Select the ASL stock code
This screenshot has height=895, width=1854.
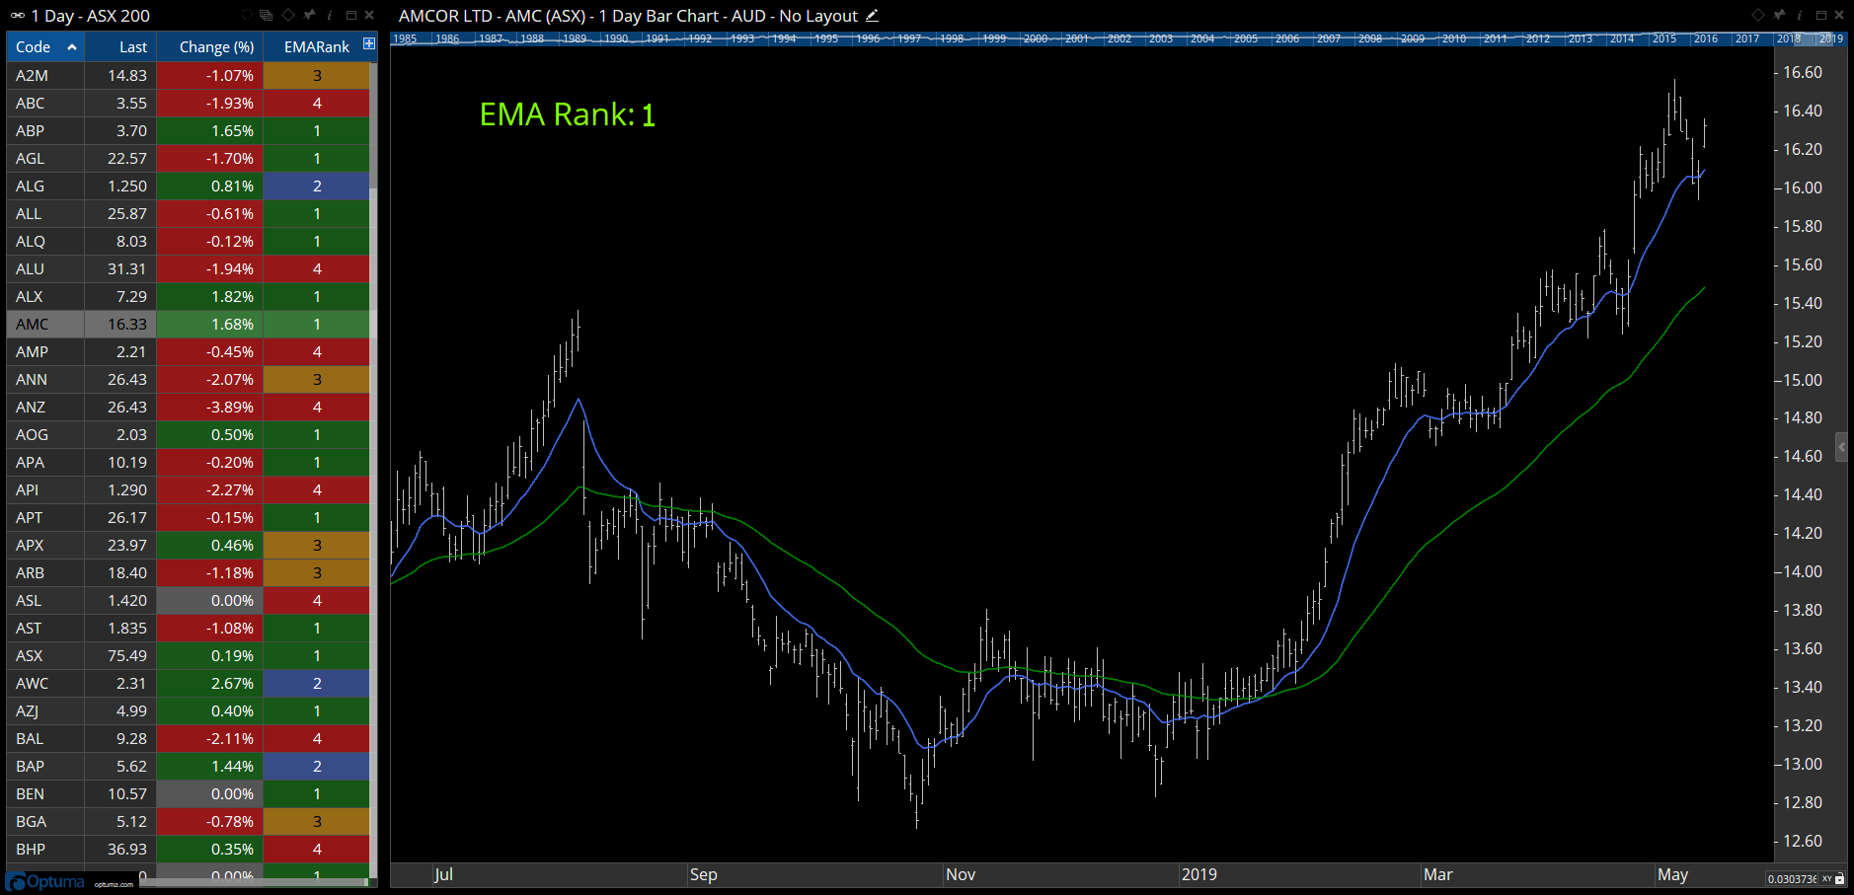point(29,600)
